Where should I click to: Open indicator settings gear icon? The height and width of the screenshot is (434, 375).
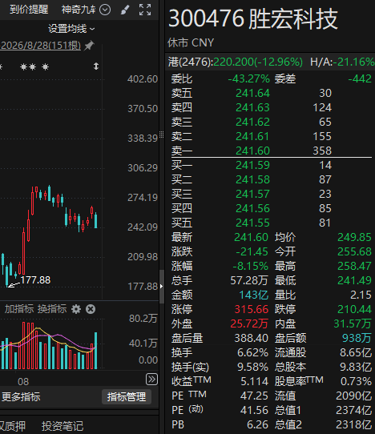pos(76,309)
